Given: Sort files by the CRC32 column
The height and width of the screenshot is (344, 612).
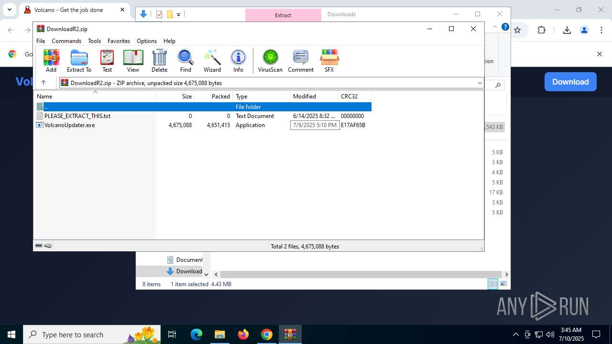Looking at the screenshot, I should [355, 97].
